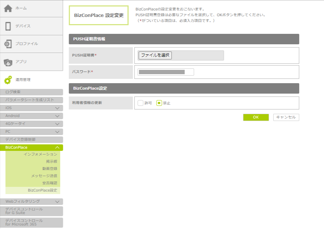Select the 許可 radio button
The width and height of the screenshot is (324, 229).
(140, 103)
